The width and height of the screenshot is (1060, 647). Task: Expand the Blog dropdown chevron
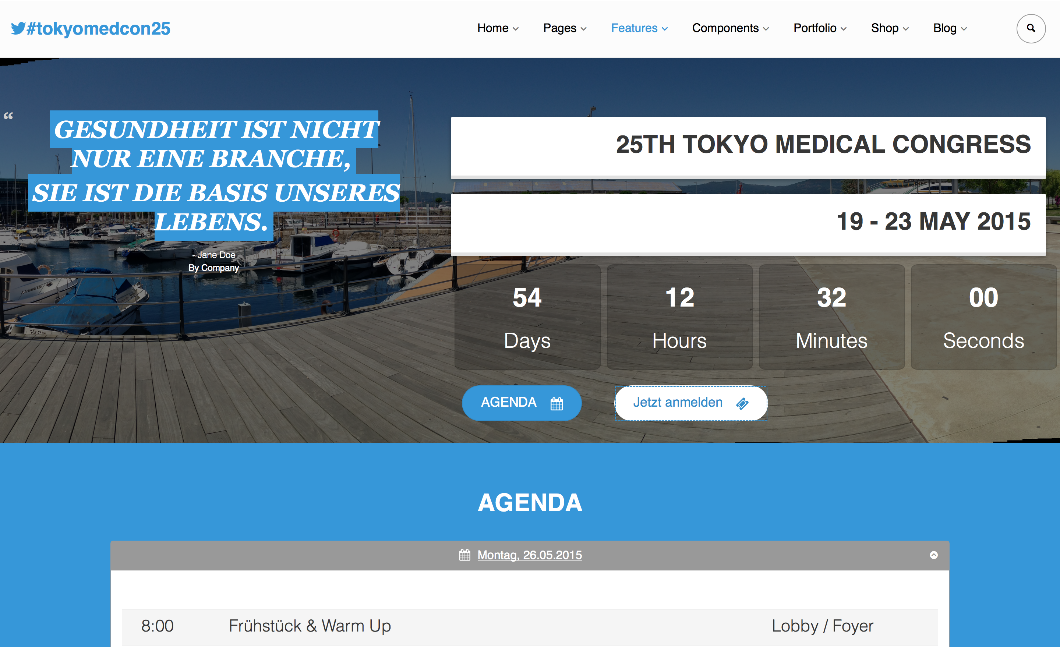point(964,29)
